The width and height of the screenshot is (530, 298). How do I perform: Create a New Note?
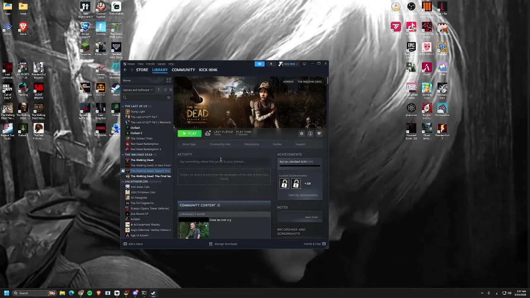tap(311, 217)
